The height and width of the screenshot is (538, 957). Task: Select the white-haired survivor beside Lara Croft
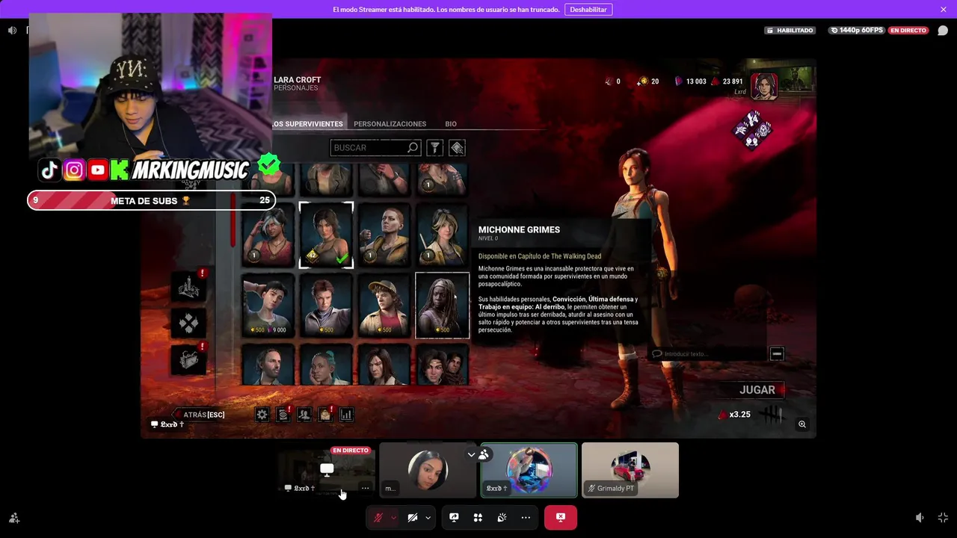(268, 235)
